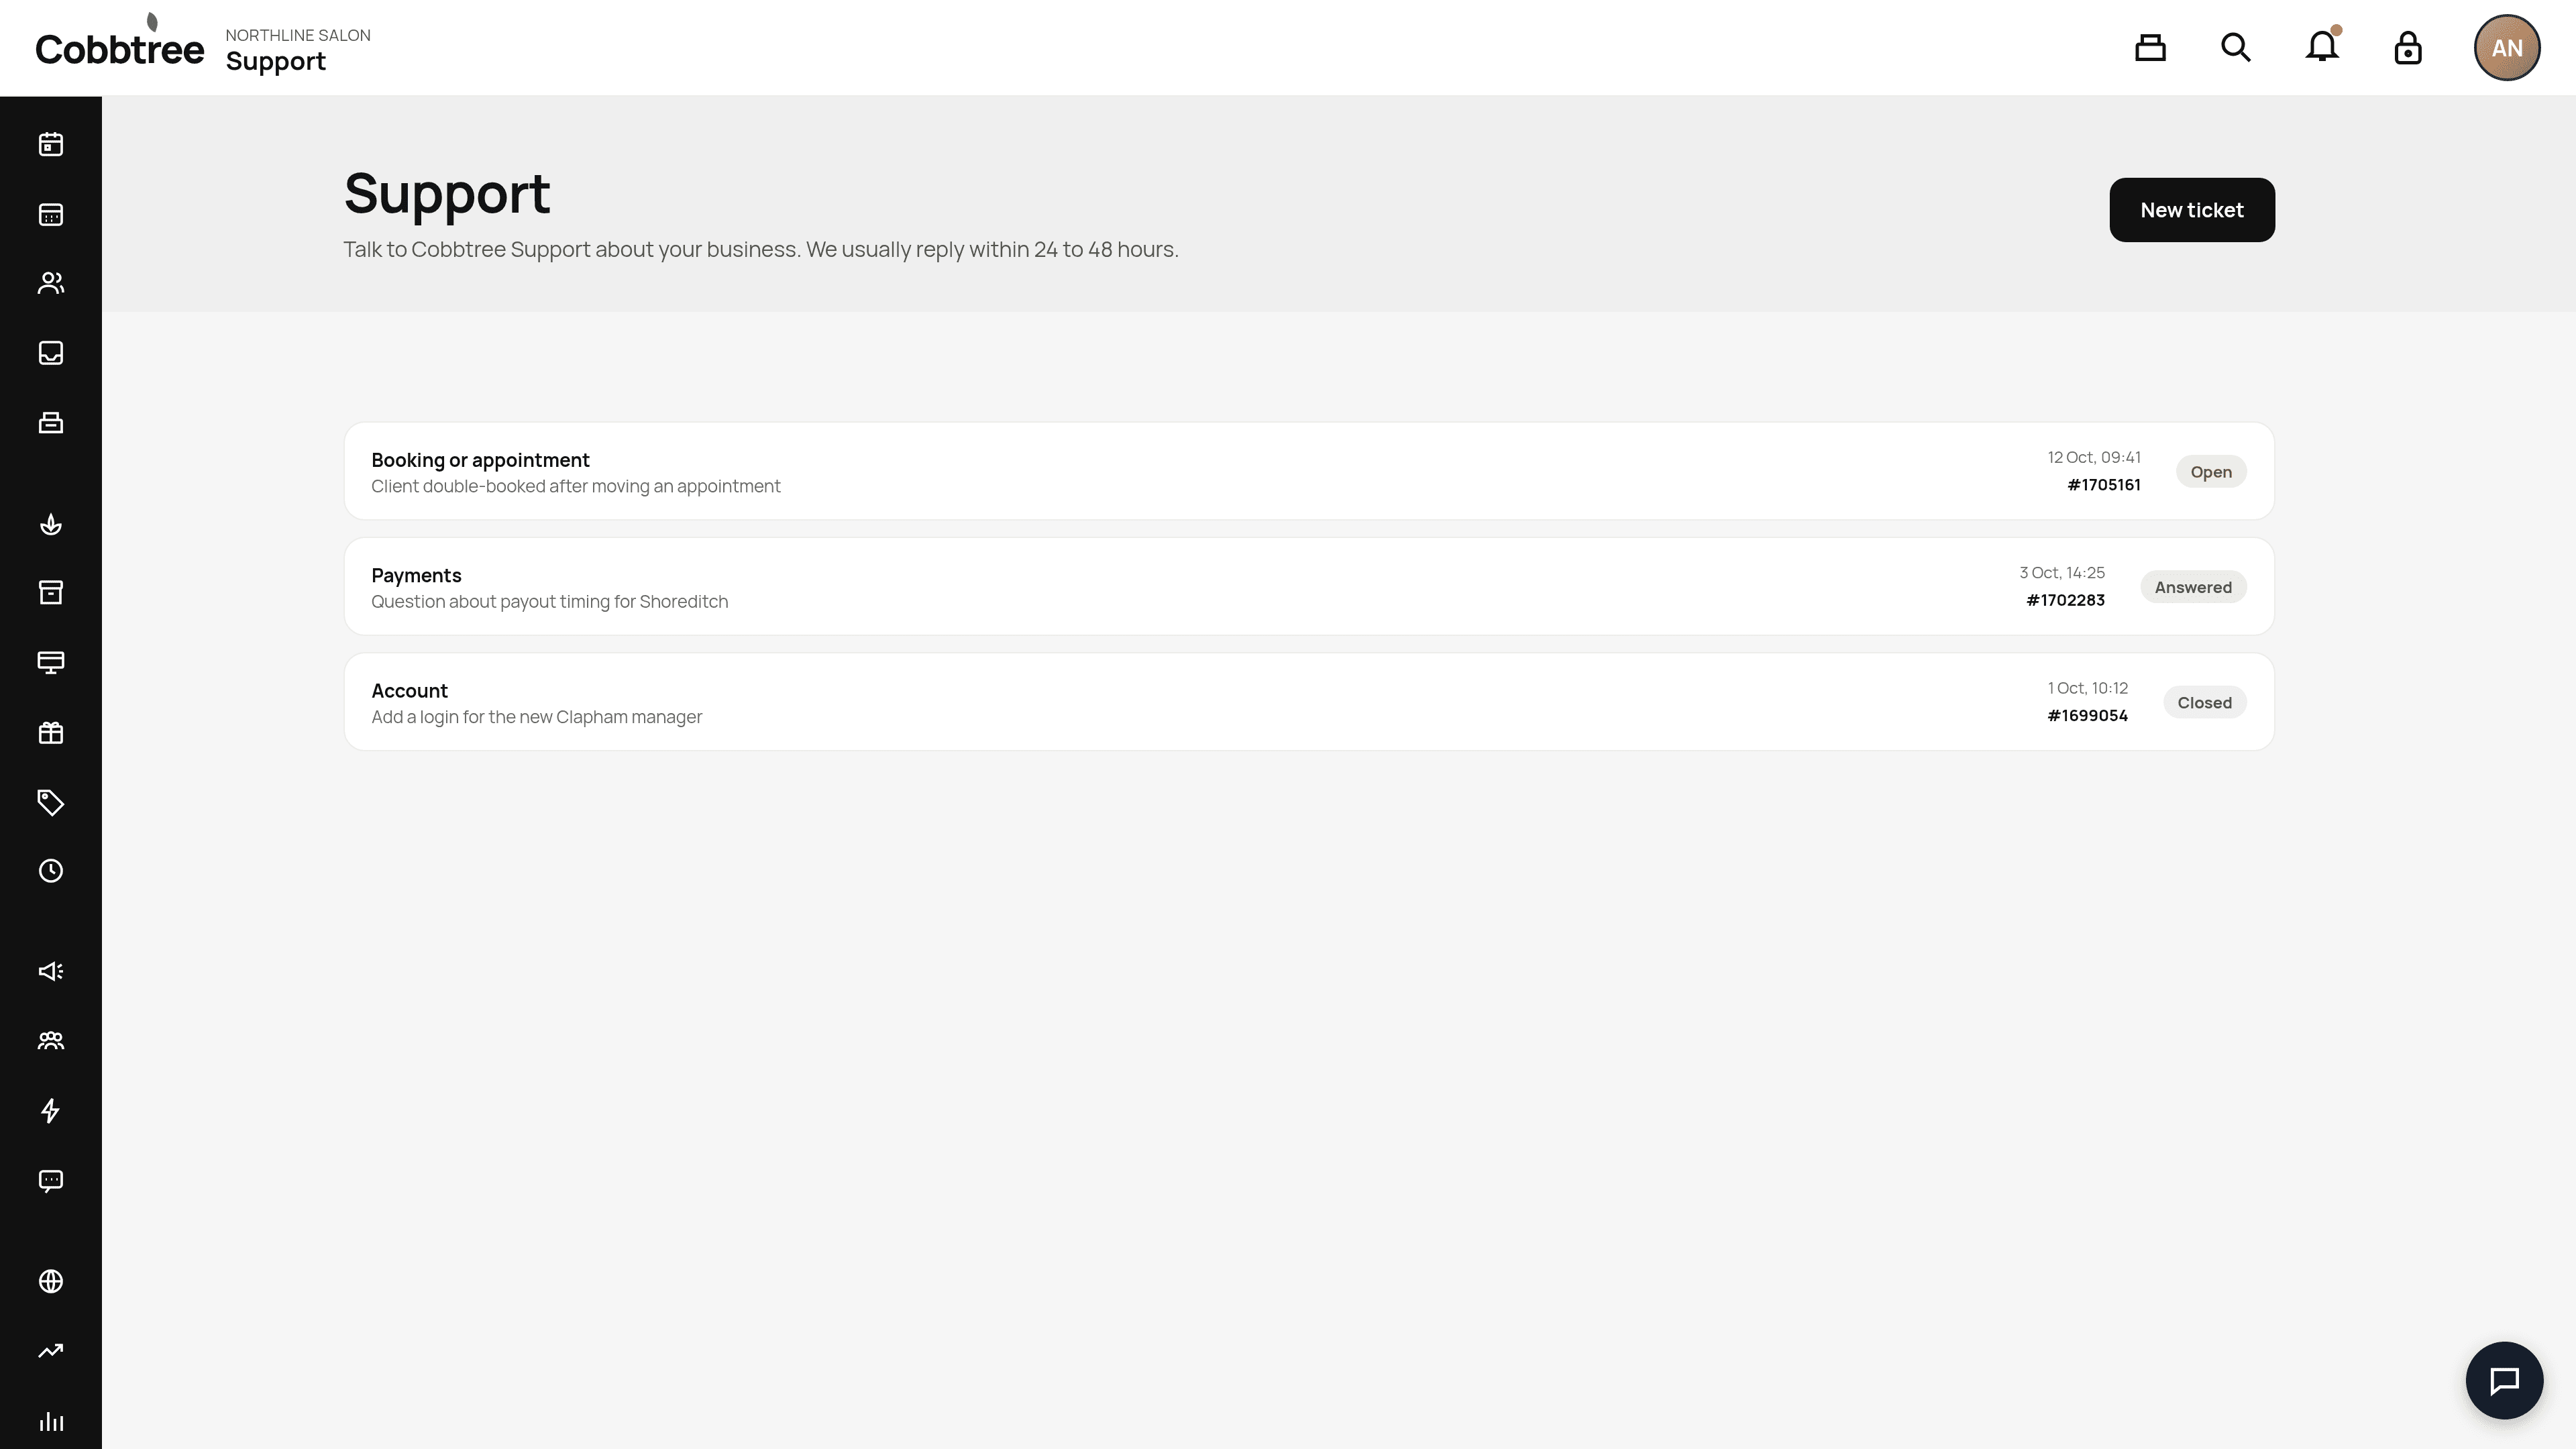2576x1449 pixels.
Task: Open the inbox tray icon in sidebar
Action: [x=51, y=353]
